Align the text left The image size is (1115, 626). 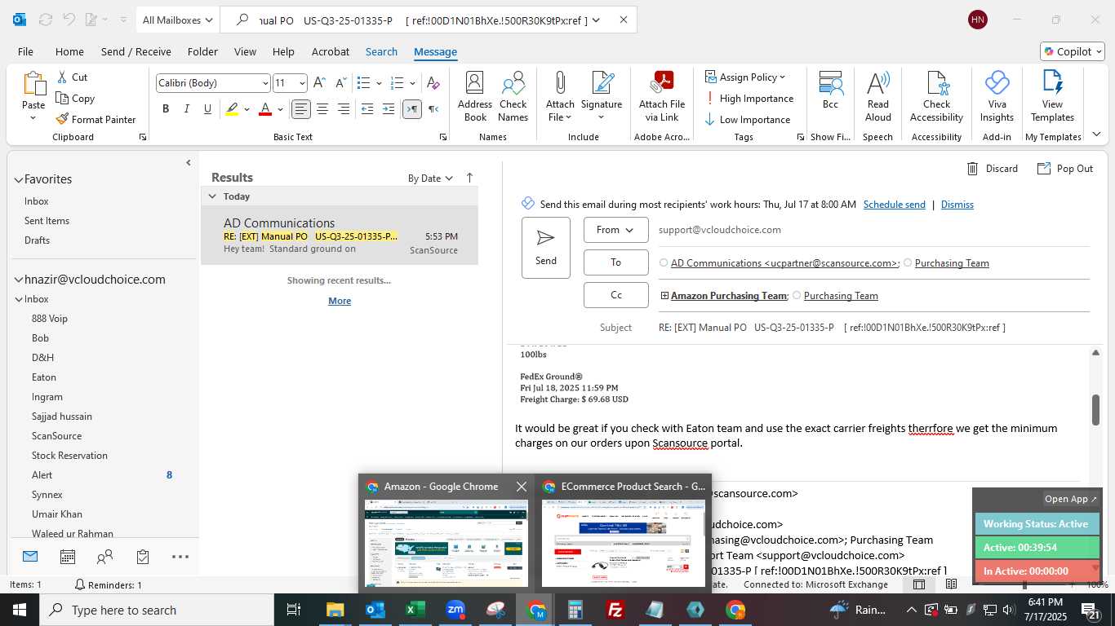point(301,108)
